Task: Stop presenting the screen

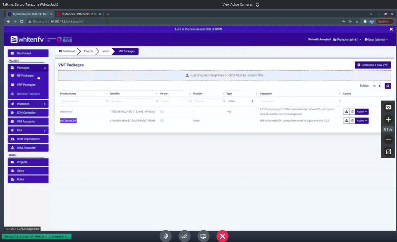Action: click(x=222, y=236)
